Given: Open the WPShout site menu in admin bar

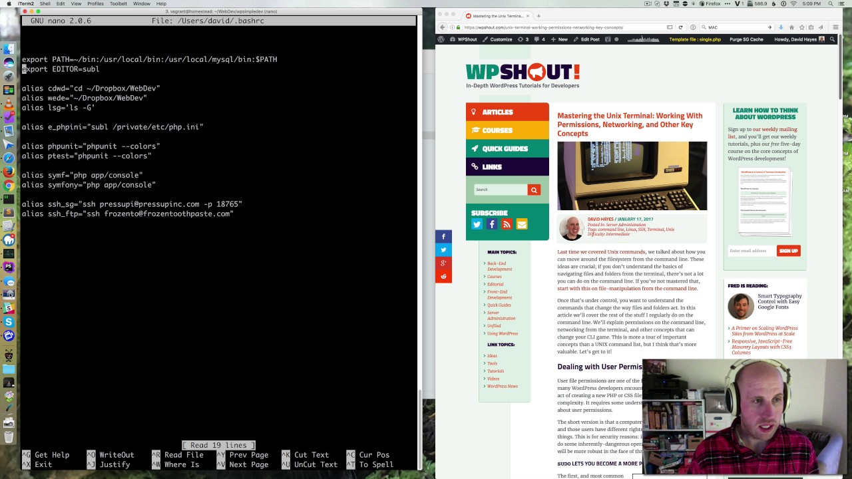Looking at the screenshot, I should (x=463, y=39).
